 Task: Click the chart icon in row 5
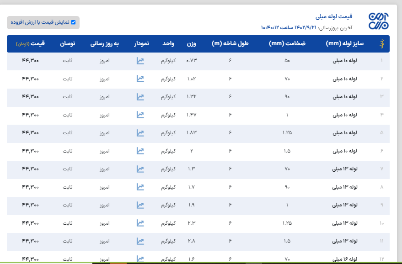[140, 133]
